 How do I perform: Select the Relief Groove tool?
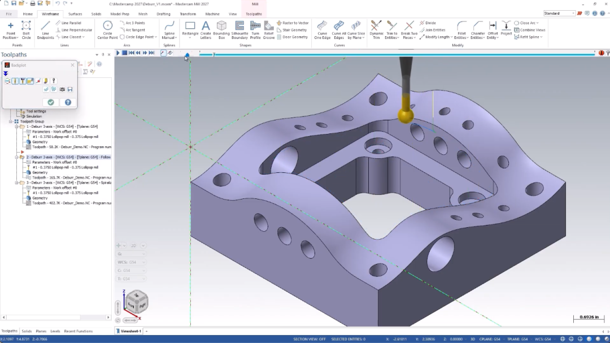tap(269, 31)
